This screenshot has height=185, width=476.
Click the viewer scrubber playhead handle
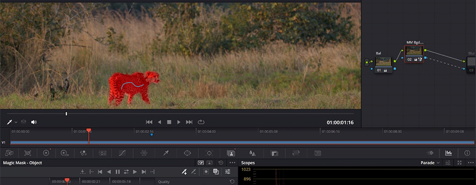click(x=66, y=114)
